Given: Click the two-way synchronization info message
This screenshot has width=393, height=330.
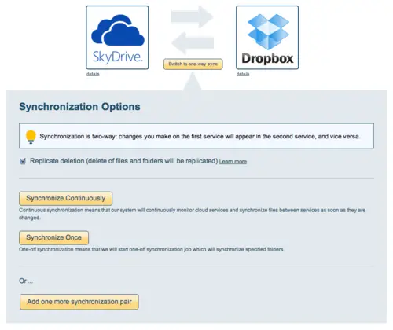Looking at the screenshot, I should (200, 136).
